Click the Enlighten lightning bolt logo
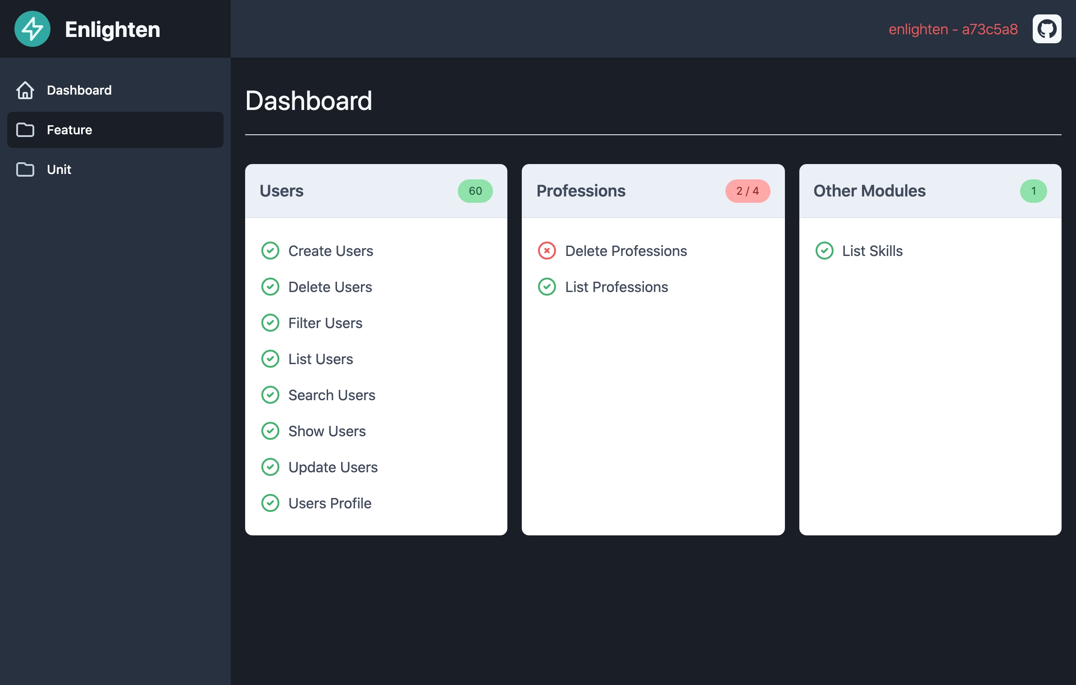1076x685 pixels. click(32, 29)
